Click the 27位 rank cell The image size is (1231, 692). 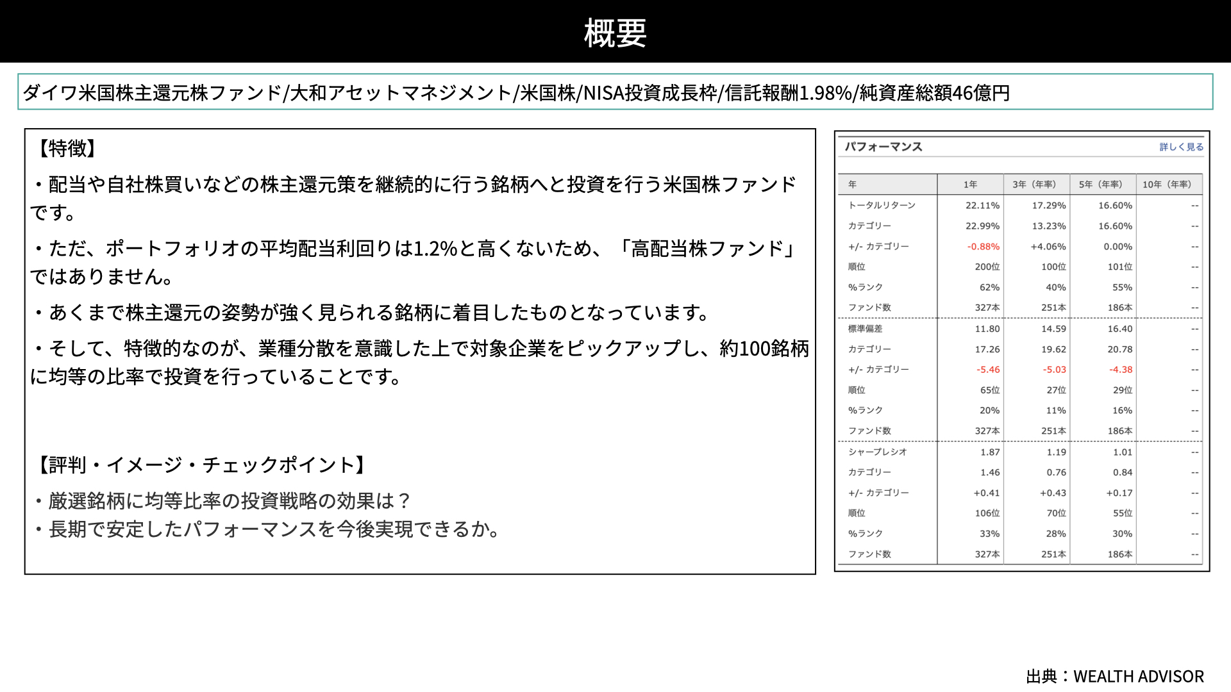coord(1057,390)
